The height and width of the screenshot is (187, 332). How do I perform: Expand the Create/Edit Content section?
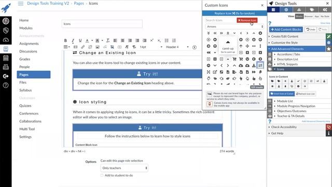pos(296,36)
